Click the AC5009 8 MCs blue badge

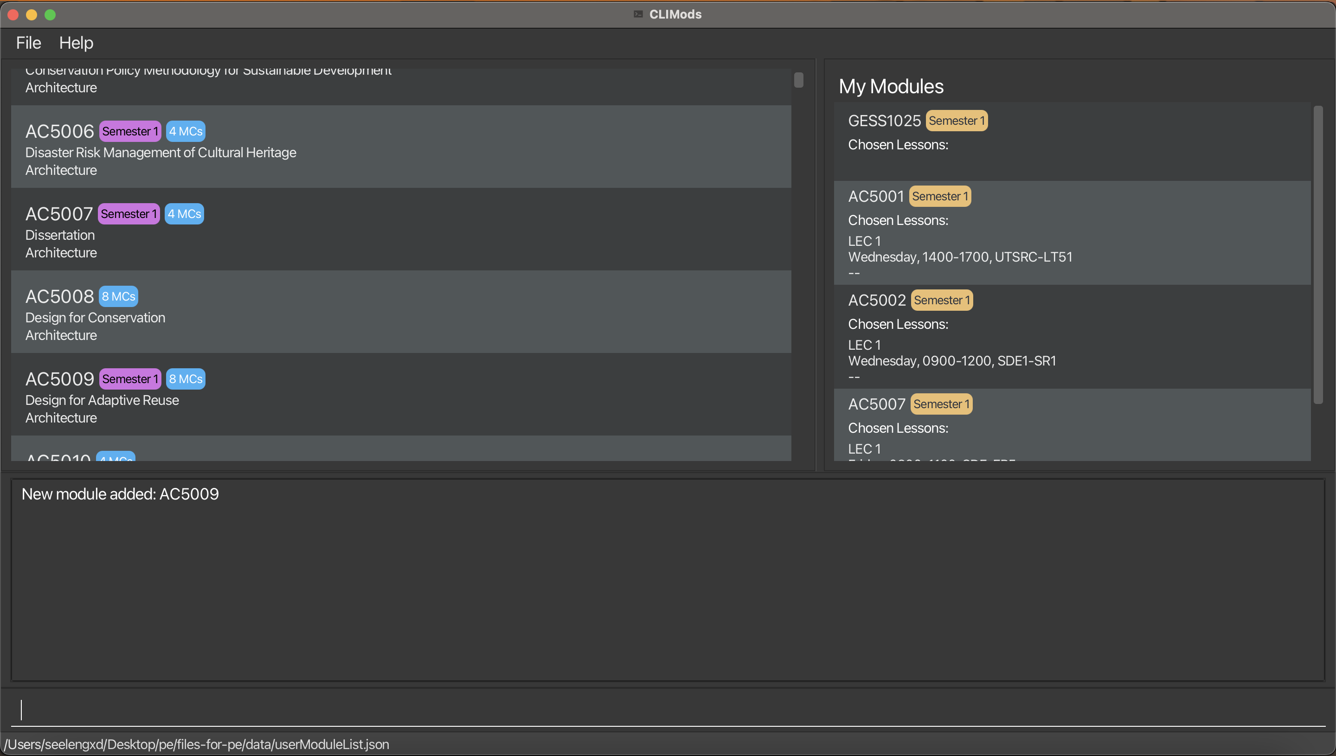pyautogui.click(x=186, y=379)
